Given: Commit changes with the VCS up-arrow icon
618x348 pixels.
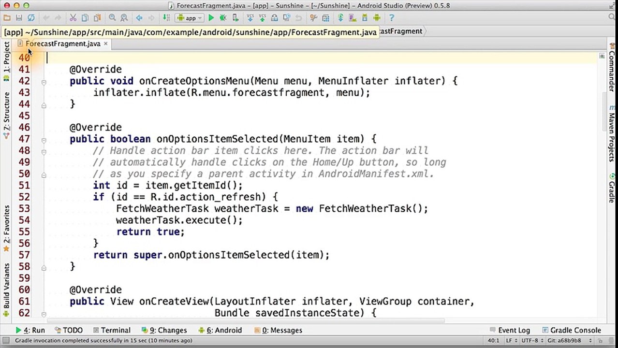Looking at the screenshot, I should (262, 18).
